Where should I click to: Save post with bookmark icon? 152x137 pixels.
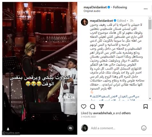click(146, 106)
